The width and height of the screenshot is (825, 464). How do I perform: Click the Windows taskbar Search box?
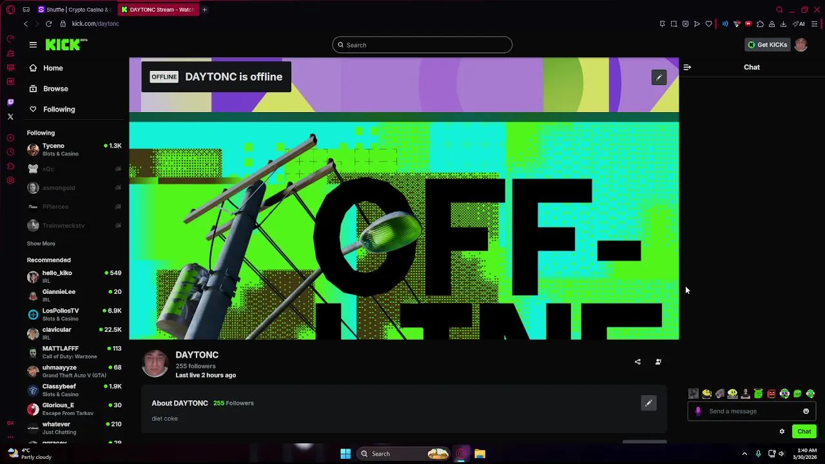403,454
